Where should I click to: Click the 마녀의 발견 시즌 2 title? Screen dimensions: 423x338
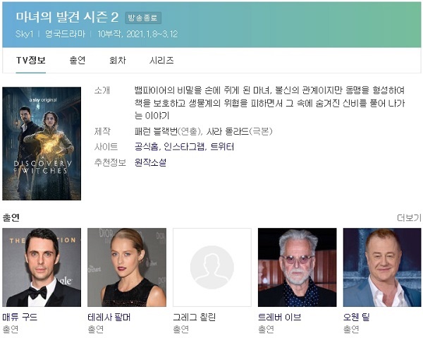tap(67, 17)
